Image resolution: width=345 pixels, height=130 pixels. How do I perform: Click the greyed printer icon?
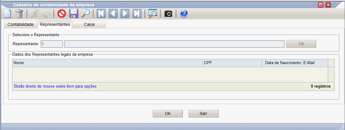(x=47, y=14)
